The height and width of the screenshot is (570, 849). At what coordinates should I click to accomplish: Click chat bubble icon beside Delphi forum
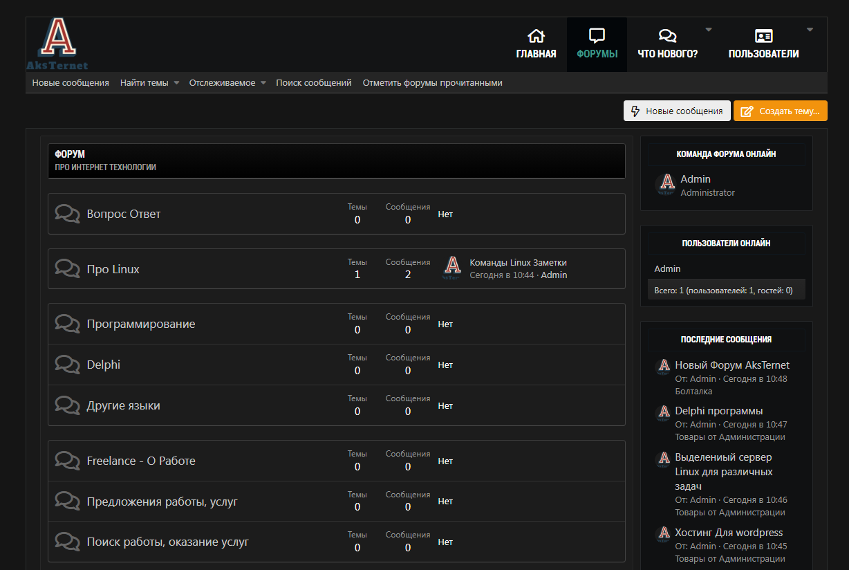click(x=67, y=365)
